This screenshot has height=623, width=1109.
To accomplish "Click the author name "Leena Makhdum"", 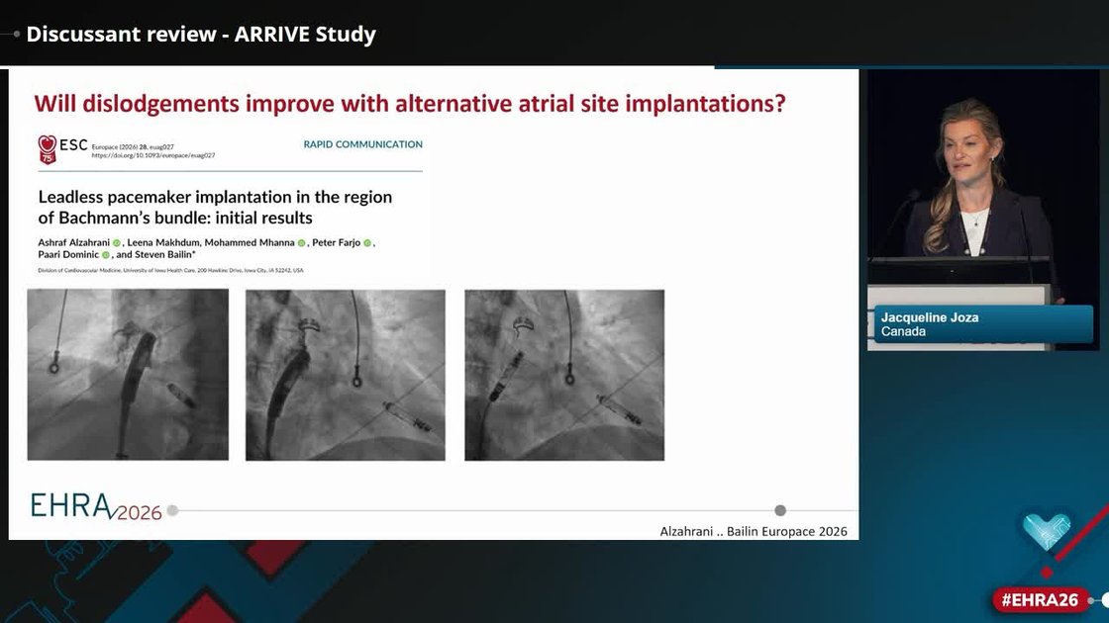I will point(163,242).
